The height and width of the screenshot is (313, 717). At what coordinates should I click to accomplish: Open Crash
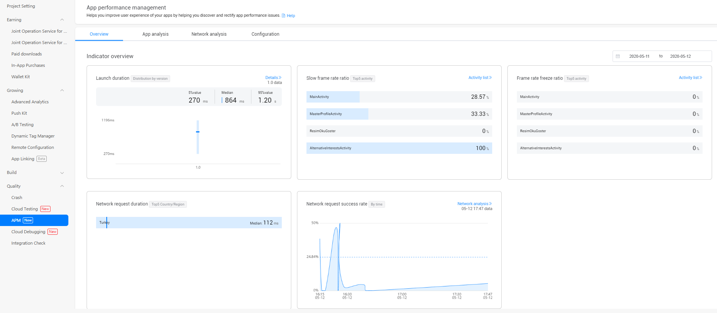[17, 198]
